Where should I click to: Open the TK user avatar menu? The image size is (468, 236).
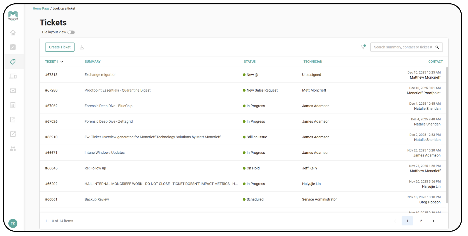13,223
